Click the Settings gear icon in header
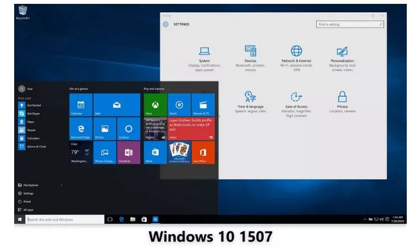 coord(165,24)
